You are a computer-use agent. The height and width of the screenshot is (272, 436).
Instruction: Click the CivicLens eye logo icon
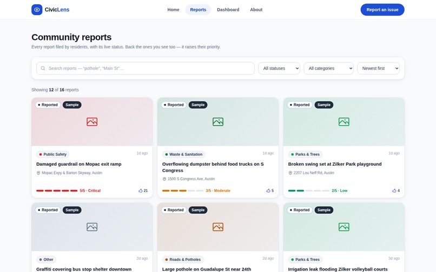coord(37,10)
